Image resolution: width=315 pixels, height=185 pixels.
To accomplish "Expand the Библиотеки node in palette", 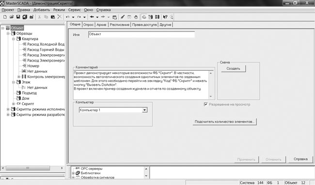I will coord(73,173).
